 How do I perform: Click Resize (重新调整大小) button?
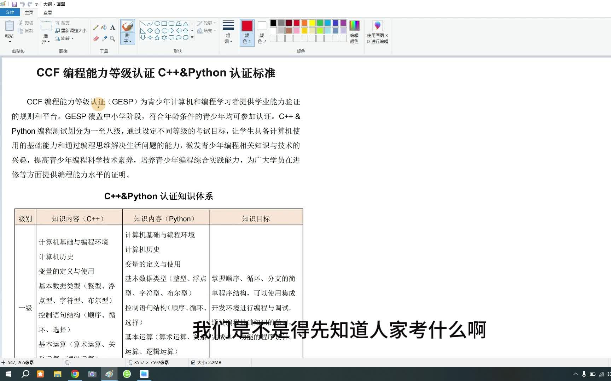[71, 31]
